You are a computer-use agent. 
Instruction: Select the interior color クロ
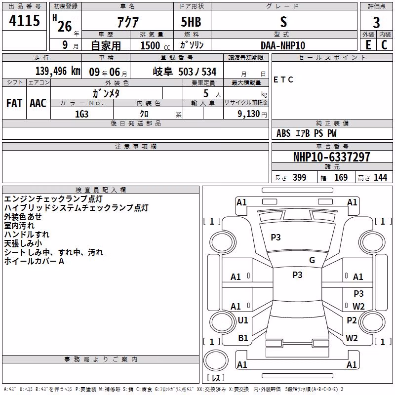[x=144, y=114]
